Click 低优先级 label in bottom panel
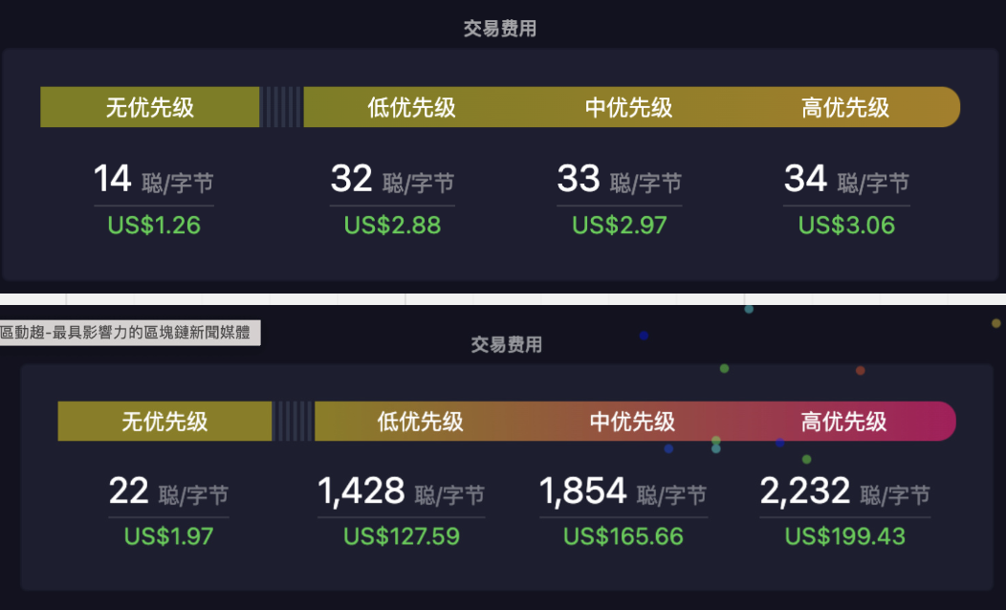The height and width of the screenshot is (610, 1006). click(x=420, y=422)
